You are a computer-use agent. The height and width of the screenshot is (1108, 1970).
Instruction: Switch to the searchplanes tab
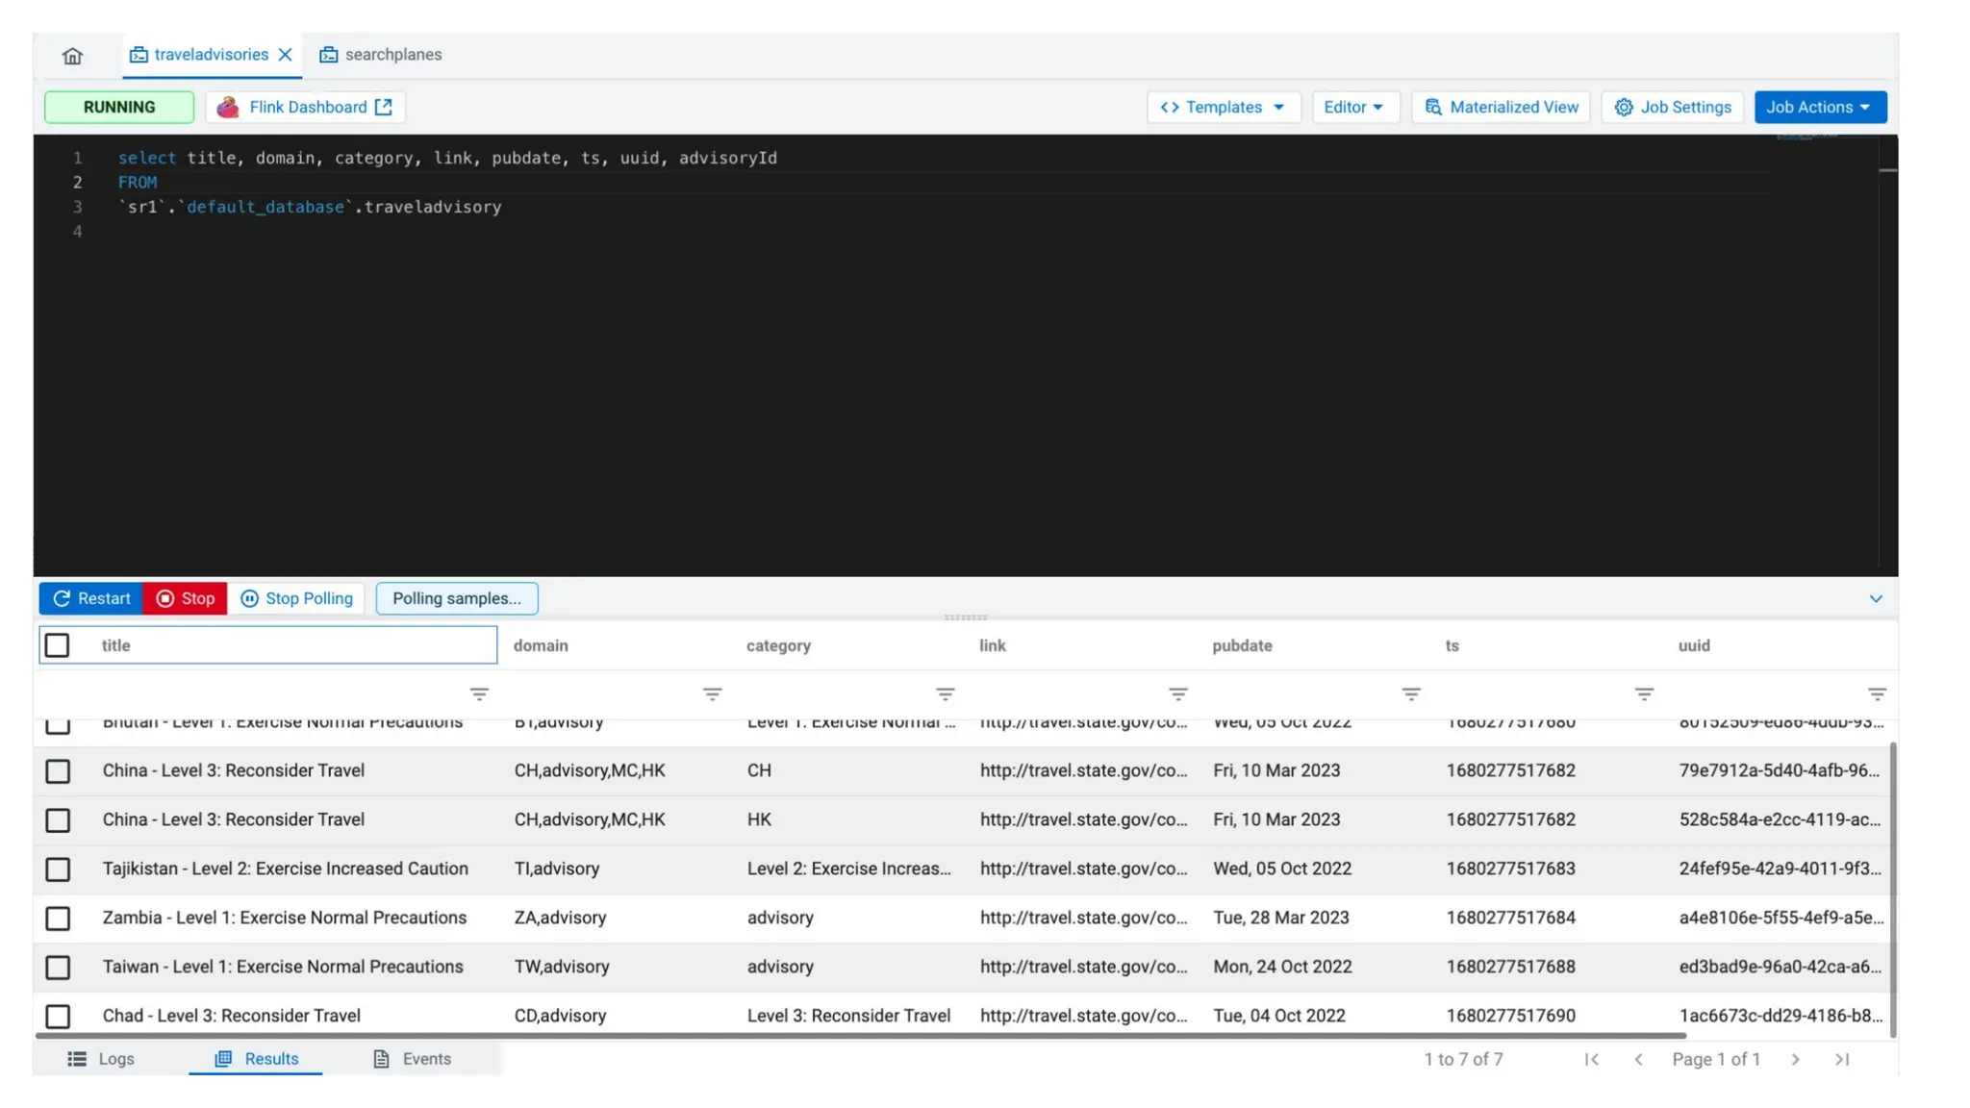(381, 55)
